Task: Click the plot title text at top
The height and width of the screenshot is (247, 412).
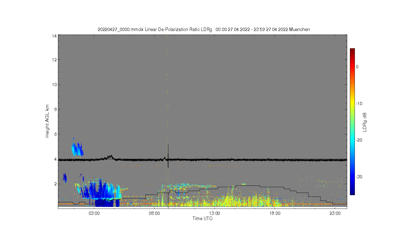Action: [204, 29]
